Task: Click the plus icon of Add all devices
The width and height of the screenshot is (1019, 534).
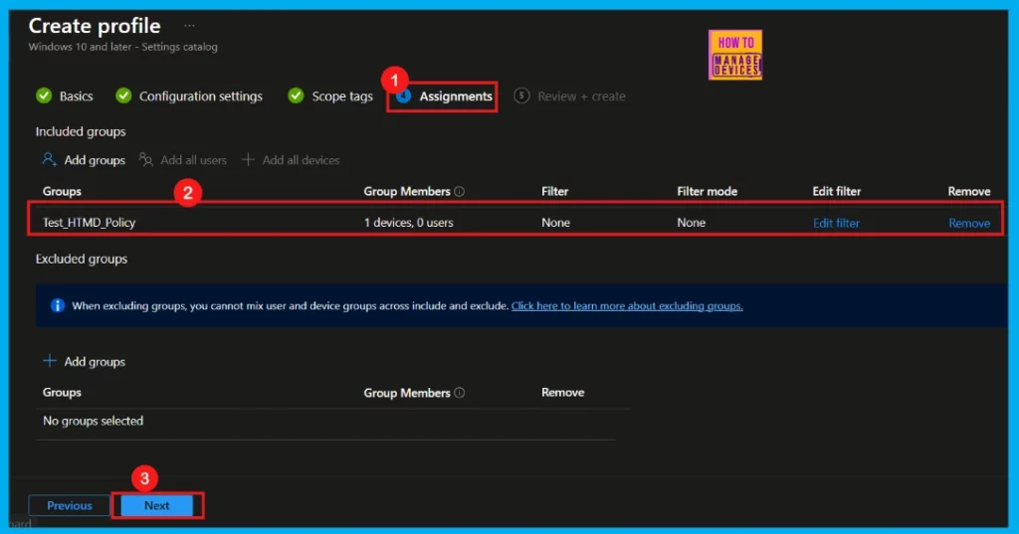Action: tap(248, 159)
